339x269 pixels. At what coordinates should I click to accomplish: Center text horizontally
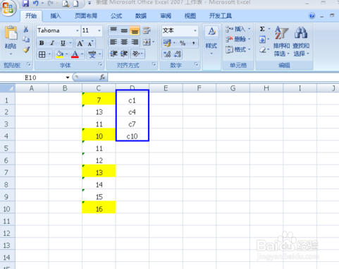124,42
